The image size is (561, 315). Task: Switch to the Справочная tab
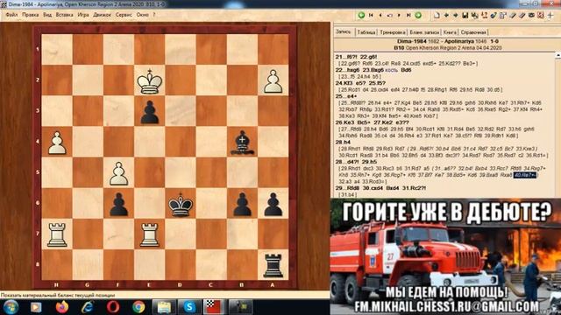tap(473, 32)
